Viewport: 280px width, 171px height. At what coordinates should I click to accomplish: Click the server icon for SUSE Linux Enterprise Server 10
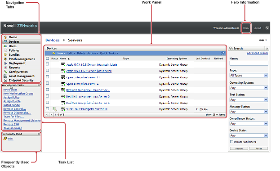click(63, 109)
